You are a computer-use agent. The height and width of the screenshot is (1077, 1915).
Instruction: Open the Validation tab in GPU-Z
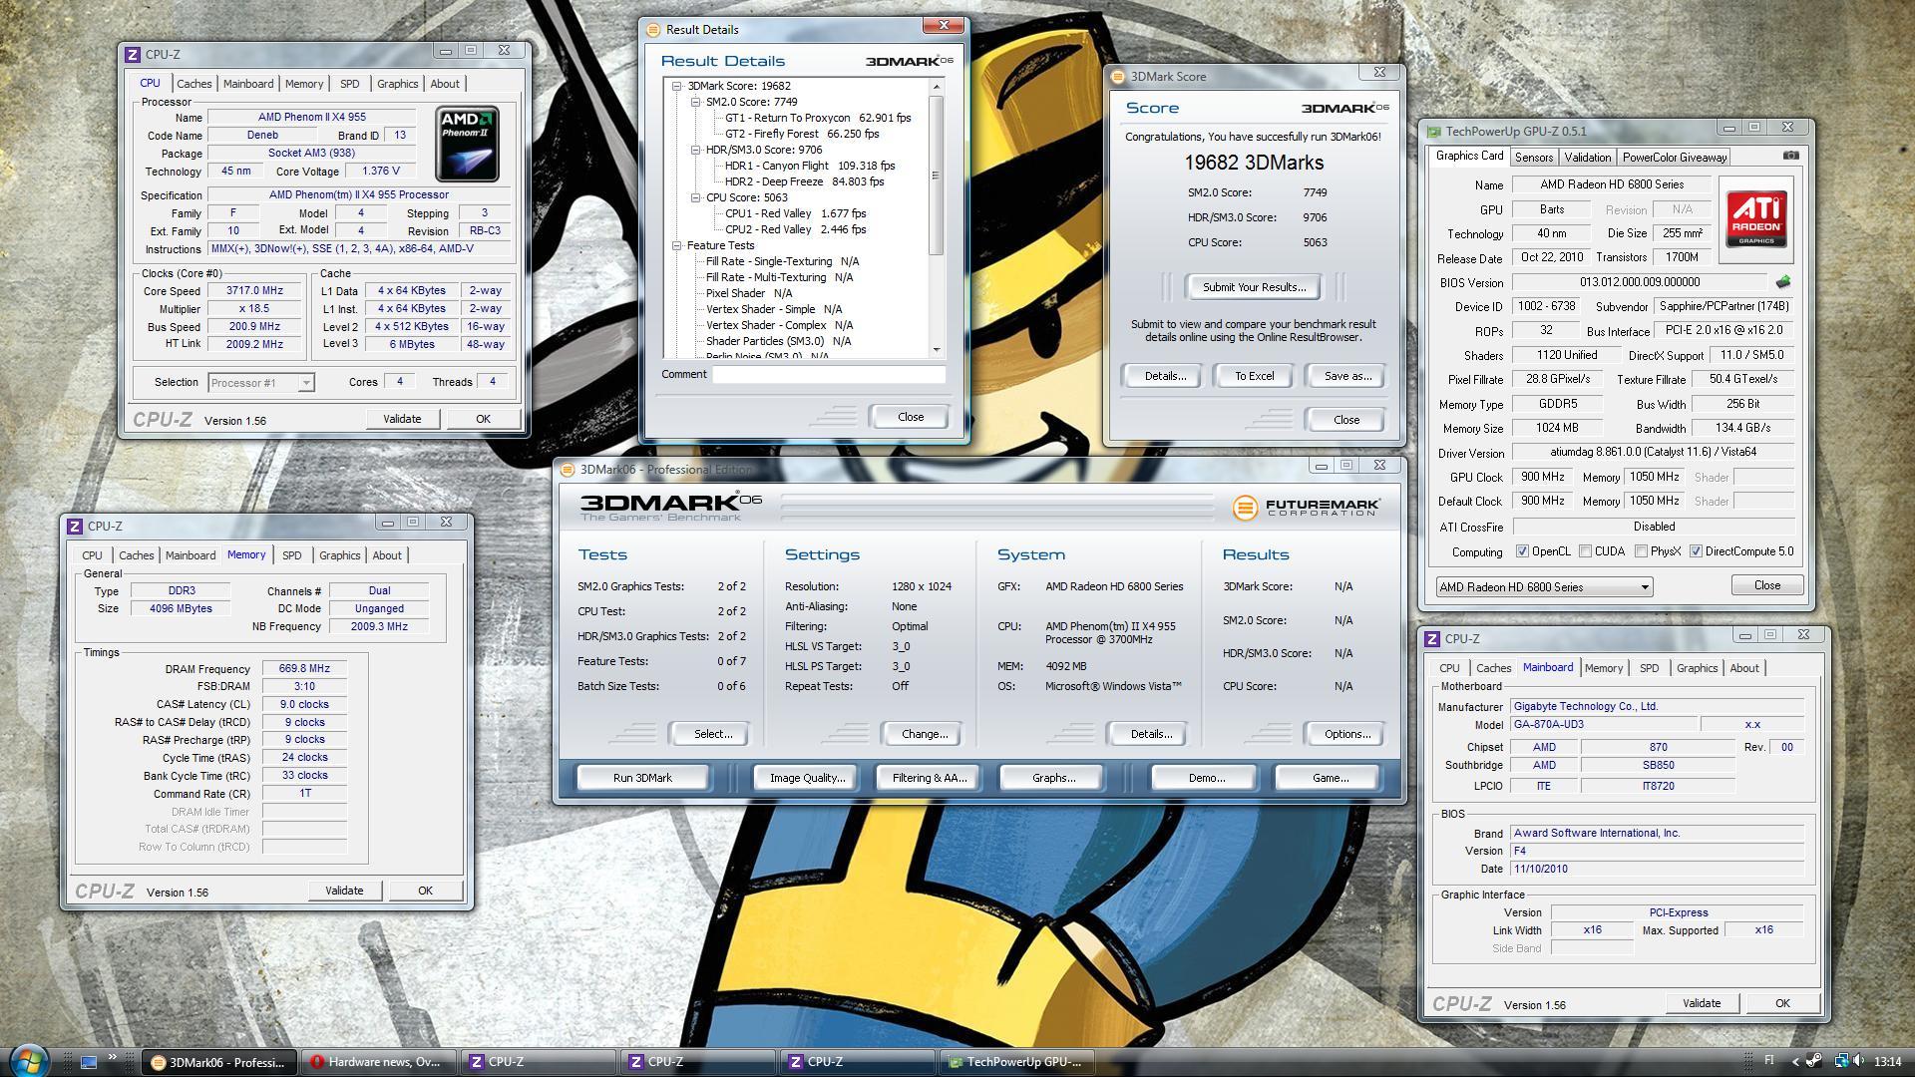(1587, 158)
